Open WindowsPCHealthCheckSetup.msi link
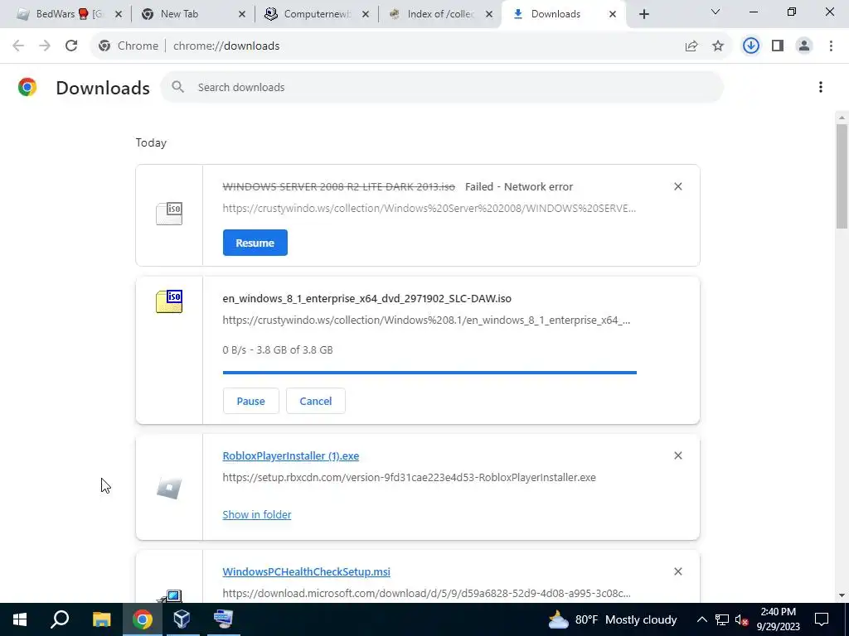This screenshot has height=636, width=849. tap(307, 571)
